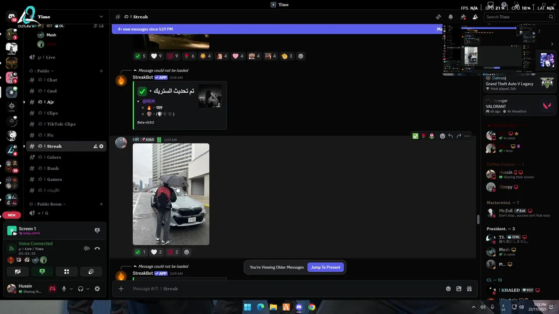Image resolution: width=559 pixels, height=314 pixels.
Task: Open attachment plus button in message bar
Action: pyautogui.click(x=121, y=289)
